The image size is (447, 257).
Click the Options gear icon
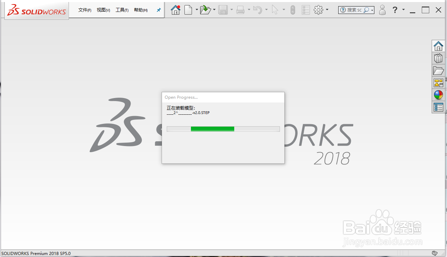click(318, 10)
